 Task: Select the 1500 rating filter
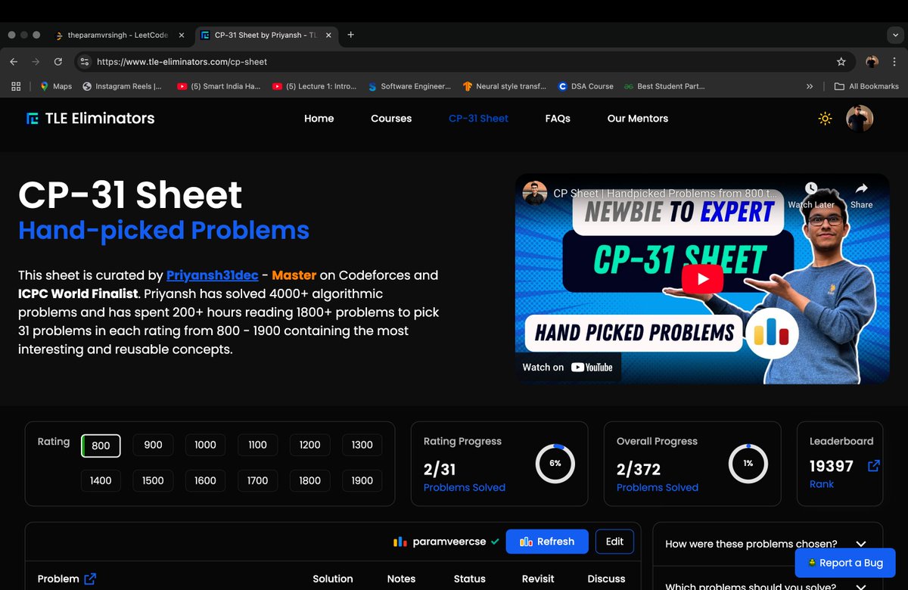[x=153, y=480]
